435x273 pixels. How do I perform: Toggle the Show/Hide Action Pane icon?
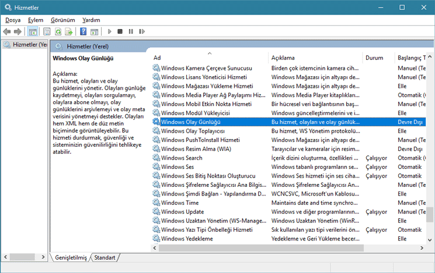click(x=95, y=31)
